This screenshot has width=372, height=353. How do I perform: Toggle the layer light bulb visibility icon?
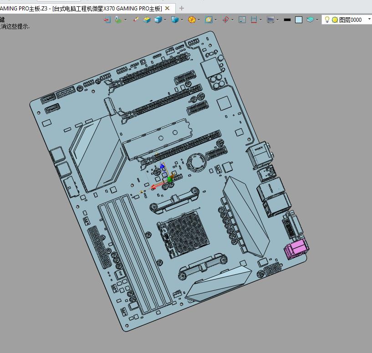(x=327, y=20)
